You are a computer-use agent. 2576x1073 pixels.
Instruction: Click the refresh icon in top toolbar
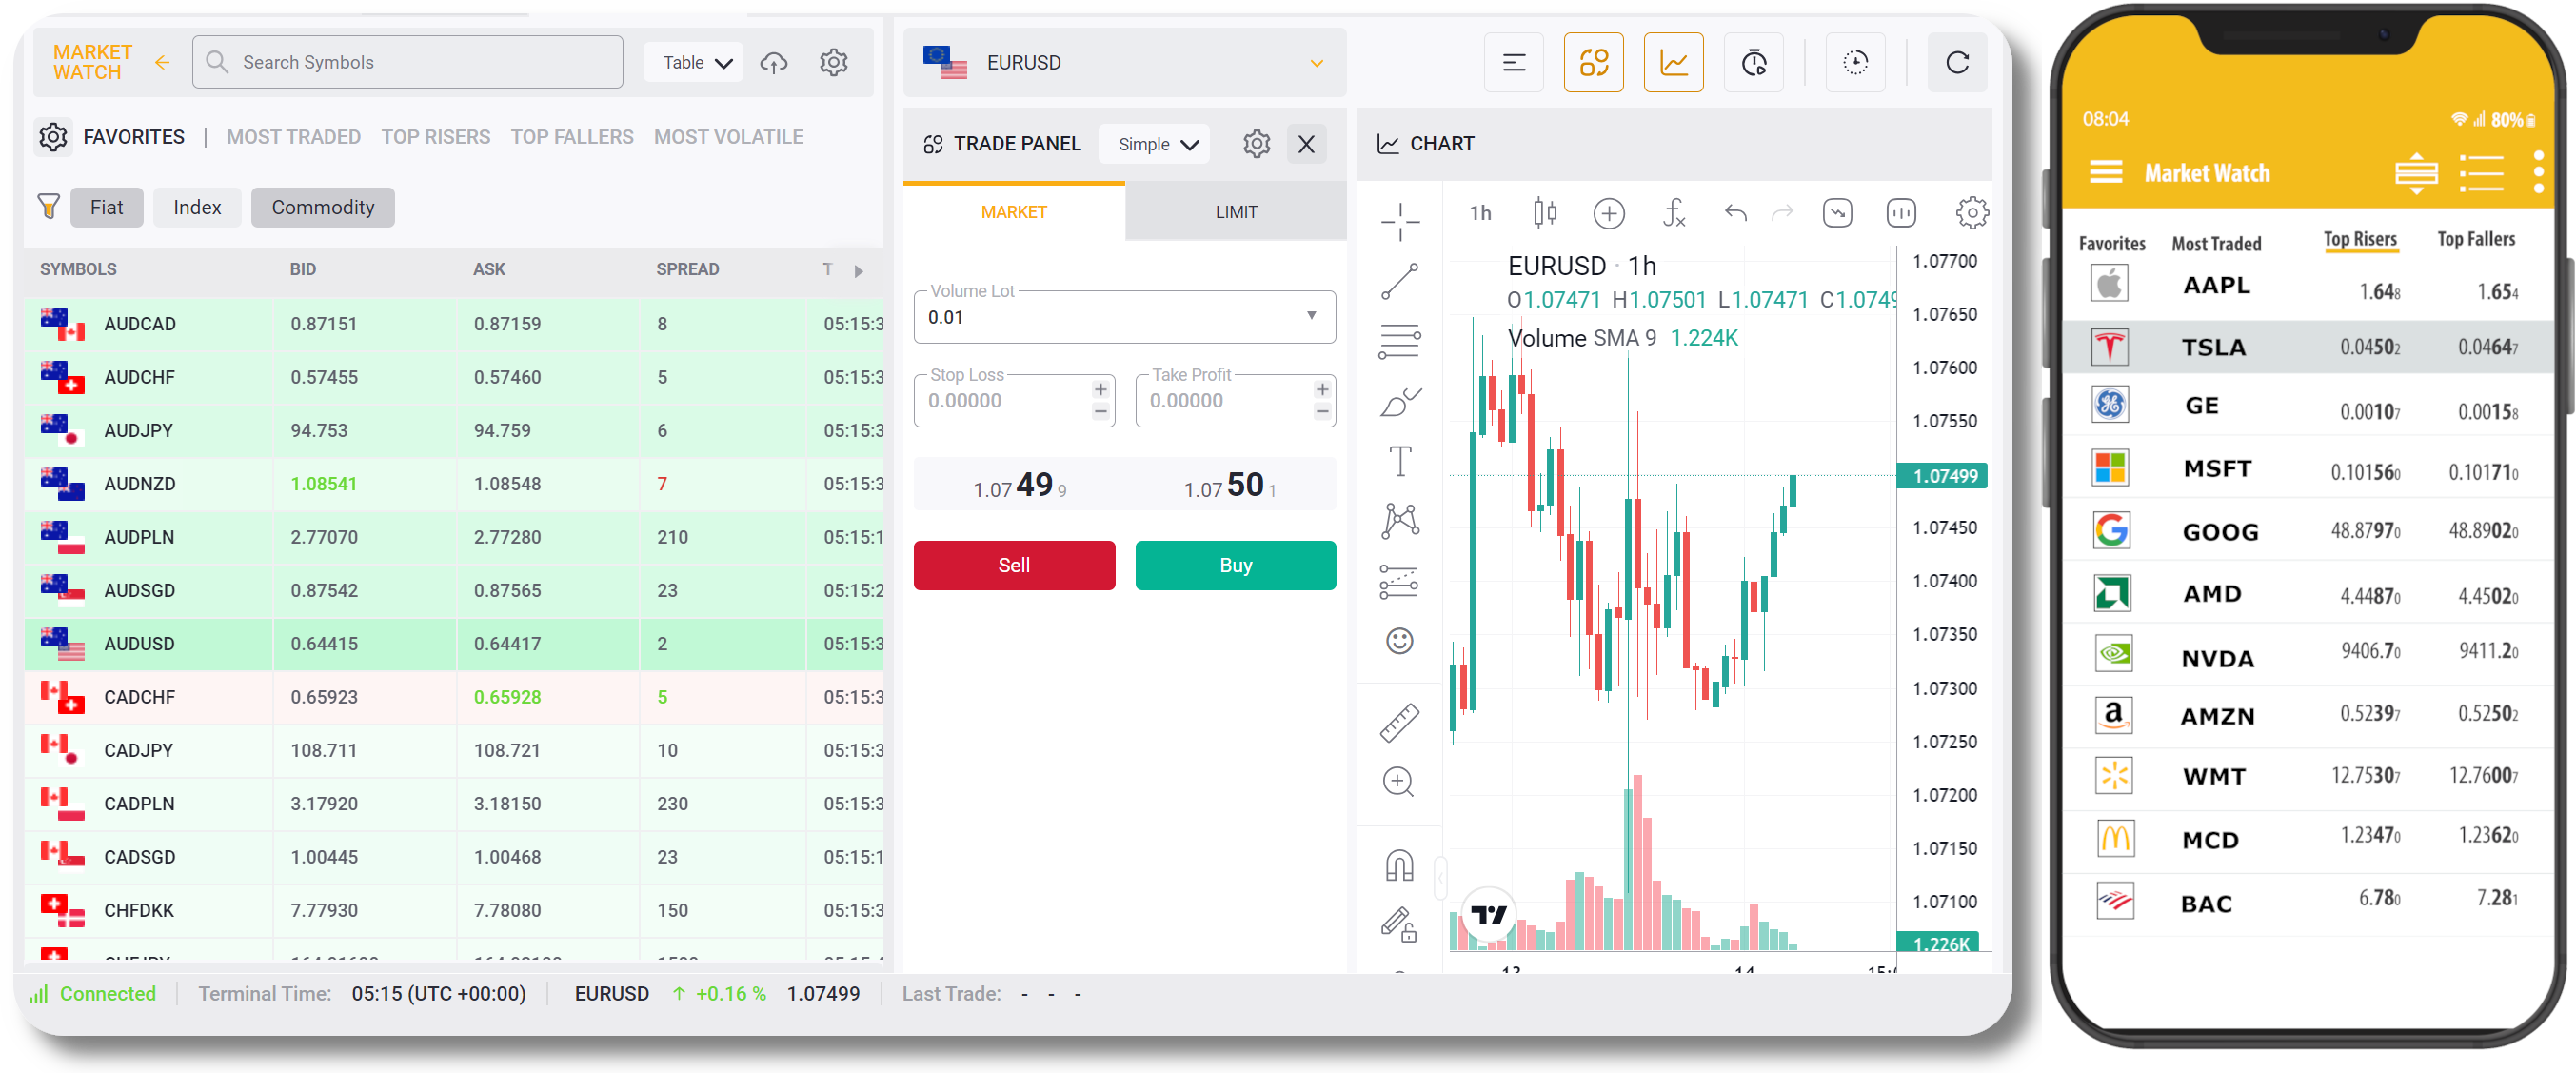point(1957,63)
